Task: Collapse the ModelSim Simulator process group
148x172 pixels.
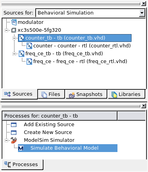Action: click(6, 140)
